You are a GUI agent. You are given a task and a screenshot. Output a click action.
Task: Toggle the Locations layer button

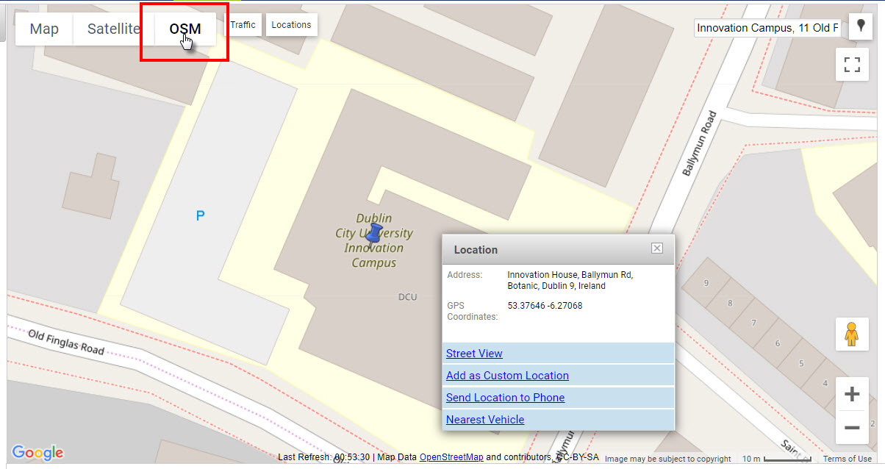(x=291, y=25)
